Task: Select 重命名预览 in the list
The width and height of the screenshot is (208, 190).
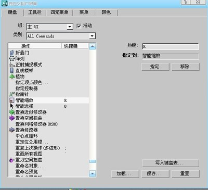Action: [27, 172]
